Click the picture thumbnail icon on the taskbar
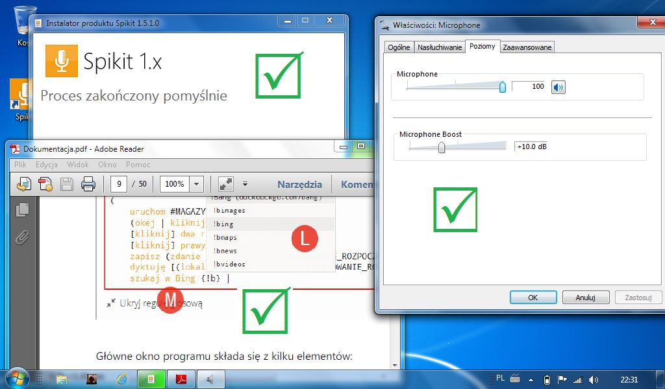Image resolution: width=665 pixels, height=389 pixels. pos(92,379)
